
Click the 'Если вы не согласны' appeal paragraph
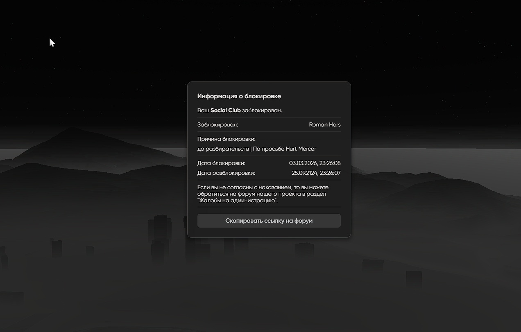pos(263,194)
